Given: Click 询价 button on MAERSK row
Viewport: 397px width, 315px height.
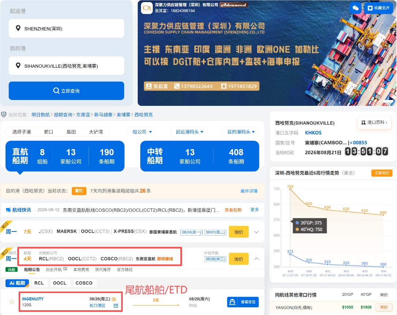Looking at the screenshot, I should [x=238, y=232].
